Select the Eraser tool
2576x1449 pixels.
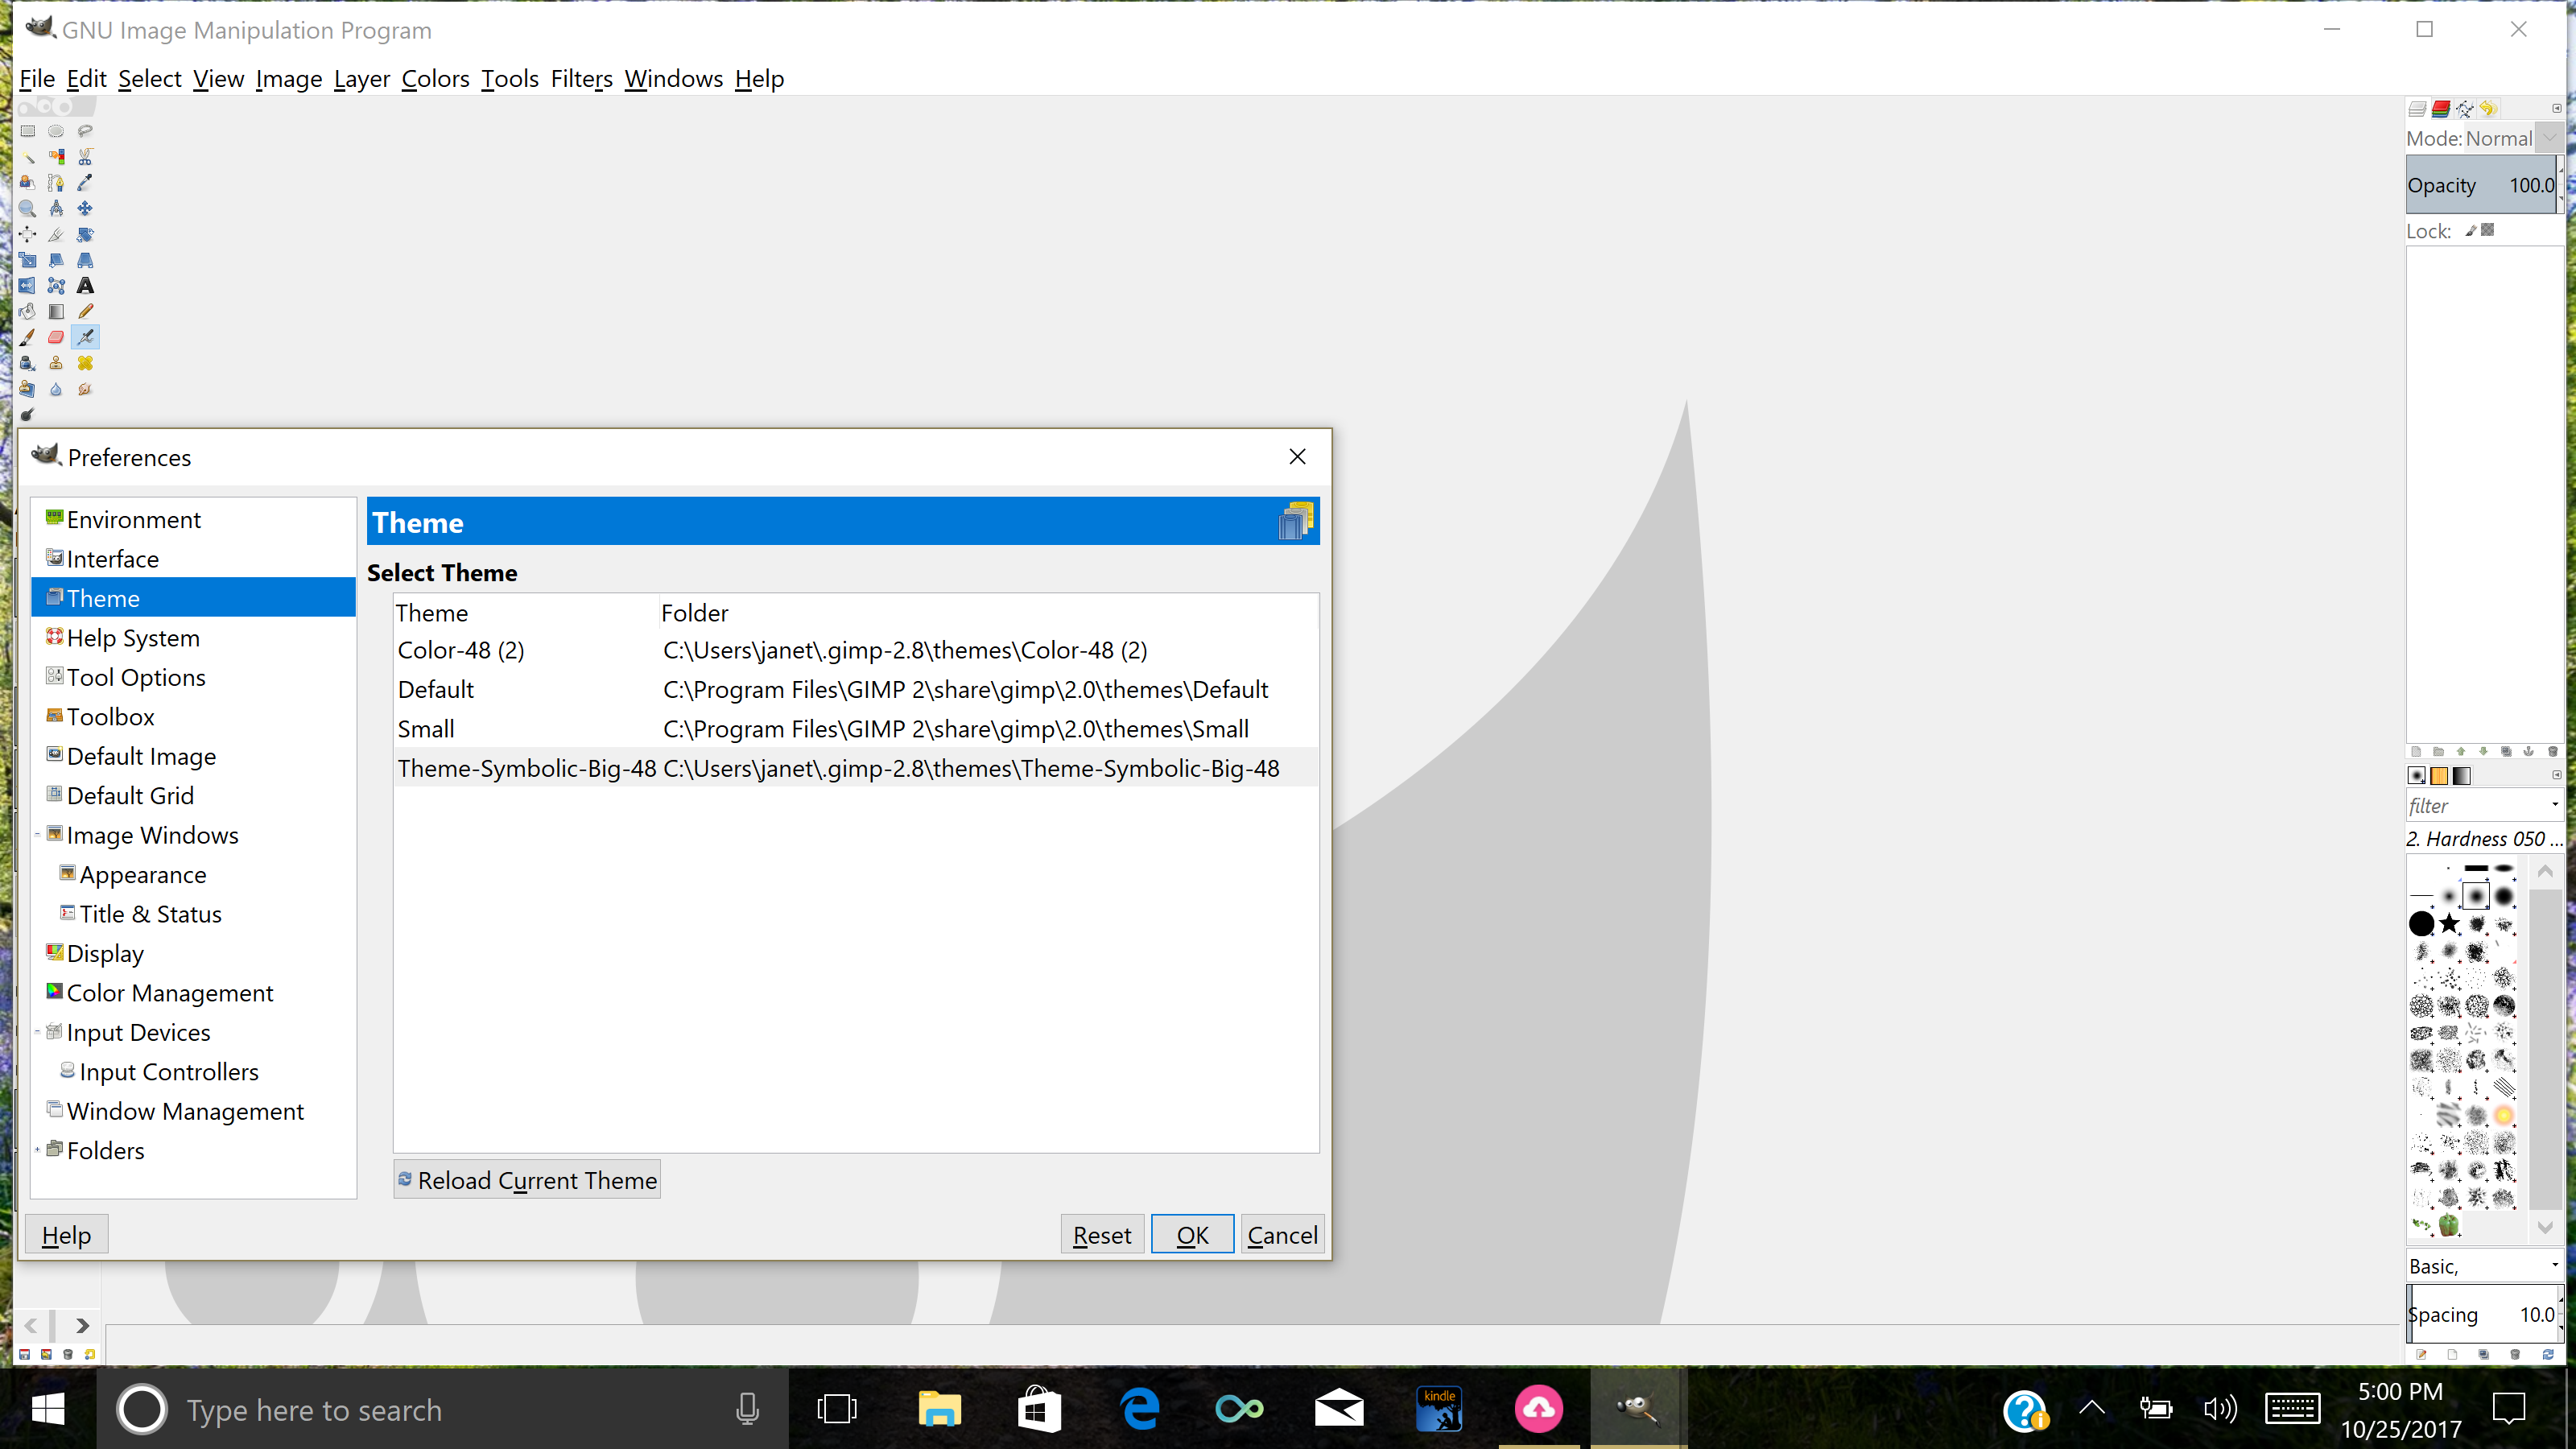(x=56, y=338)
